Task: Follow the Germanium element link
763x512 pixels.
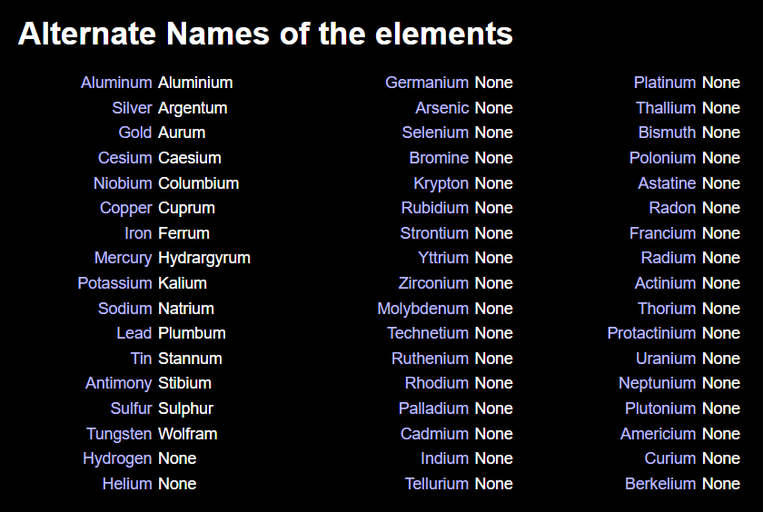Action: pyautogui.click(x=427, y=83)
